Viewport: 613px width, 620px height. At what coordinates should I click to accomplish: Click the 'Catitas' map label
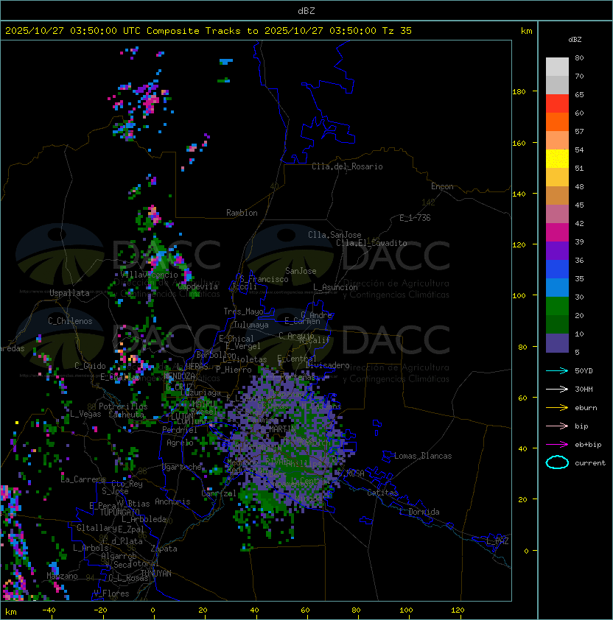[382, 493]
